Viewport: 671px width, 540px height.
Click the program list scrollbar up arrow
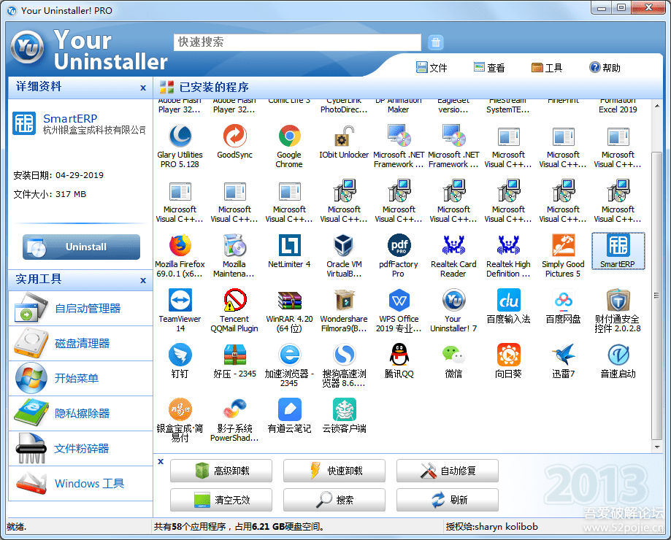(657, 106)
